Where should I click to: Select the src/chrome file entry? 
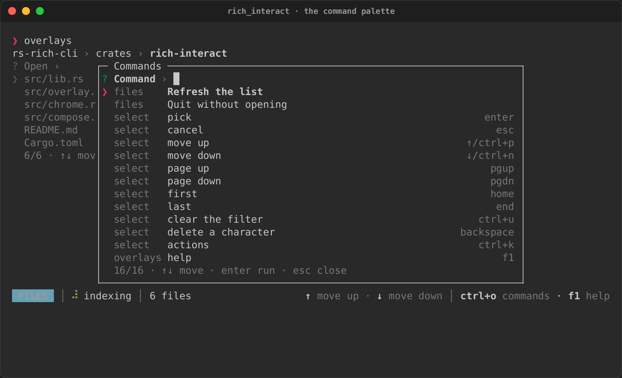click(x=60, y=105)
